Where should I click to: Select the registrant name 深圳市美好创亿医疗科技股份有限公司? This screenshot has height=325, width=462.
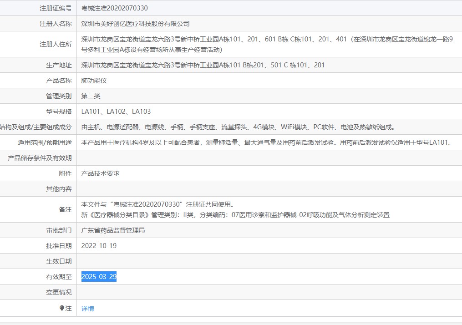click(x=135, y=24)
